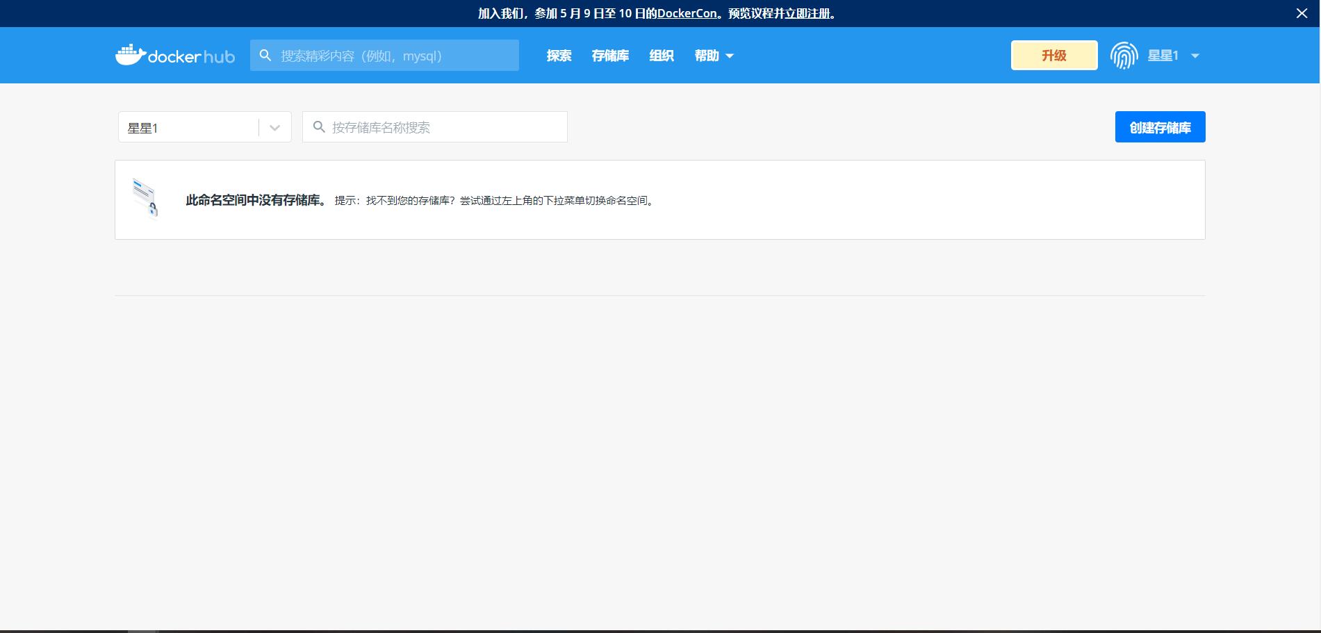
Task: Click the Docker Hub whale logo
Action: [x=174, y=56]
